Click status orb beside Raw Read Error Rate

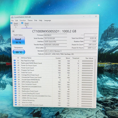(15, 60)
